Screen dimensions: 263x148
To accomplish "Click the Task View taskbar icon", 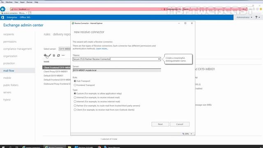I will 17,147.
